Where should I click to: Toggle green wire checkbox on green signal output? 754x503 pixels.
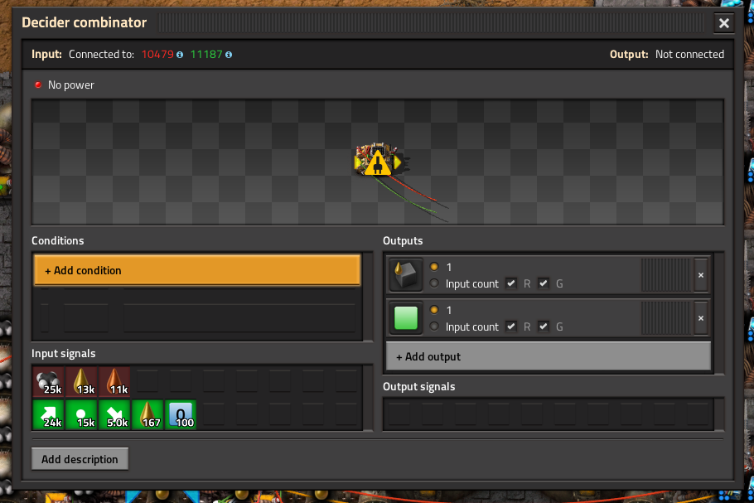544,326
